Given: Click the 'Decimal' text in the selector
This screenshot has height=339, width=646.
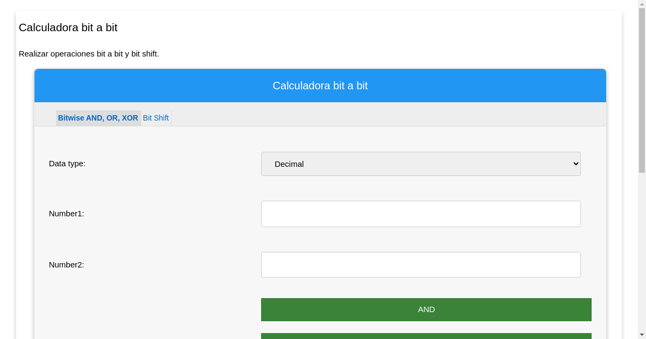Looking at the screenshot, I should 289,164.
